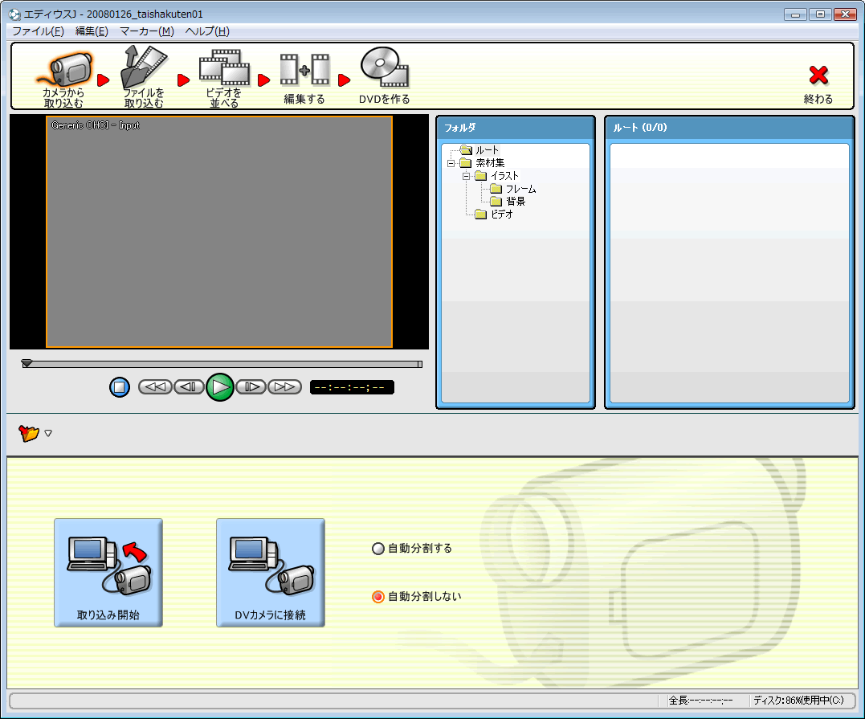Select the 自動分割しない radio option
This screenshot has width=865, height=719.
coord(378,598)
